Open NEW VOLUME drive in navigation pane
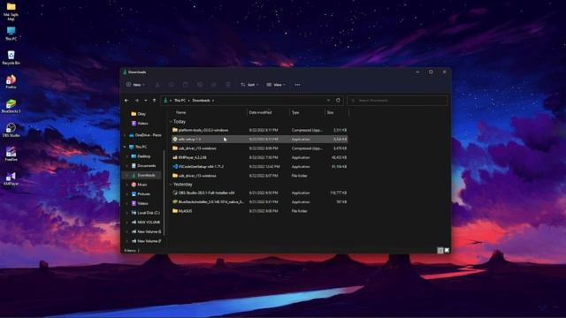 [149, 222]
